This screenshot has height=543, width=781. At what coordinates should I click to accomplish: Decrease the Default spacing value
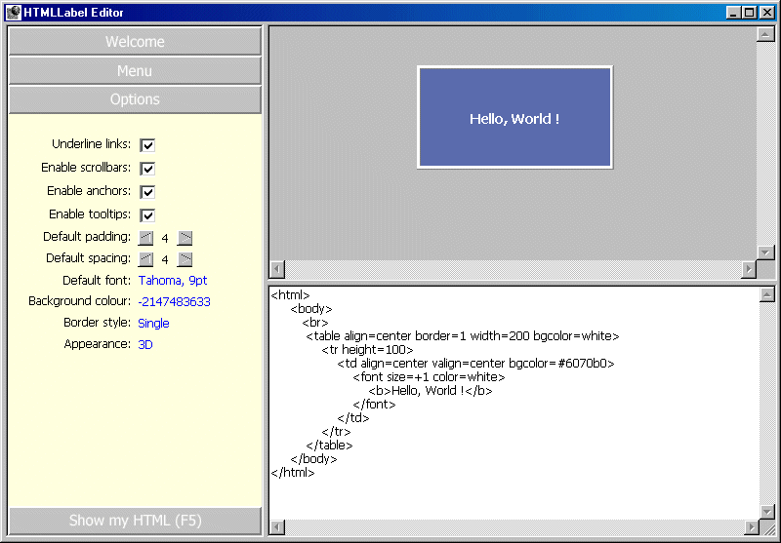pos(145,259)
